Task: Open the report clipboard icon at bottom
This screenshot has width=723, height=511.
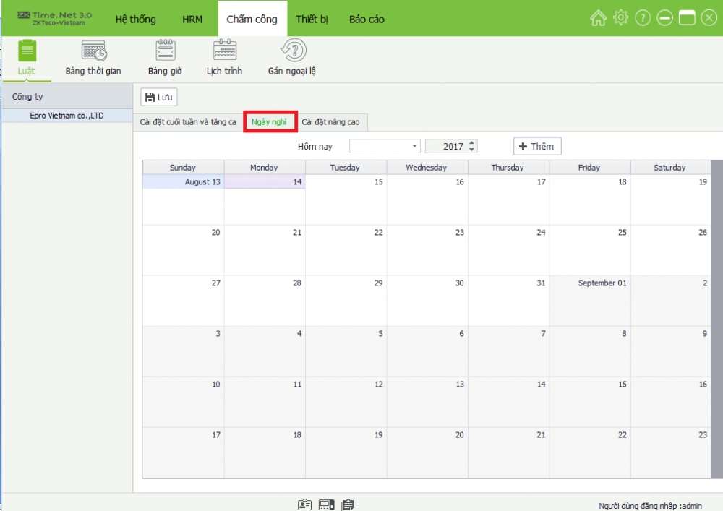Action: click(x=348, y=504)
